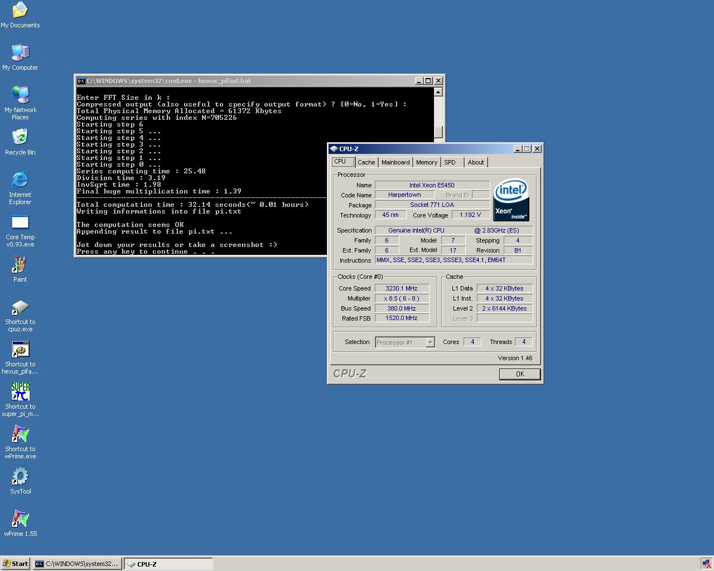The height and width of the screenshot is (571, 714).
Task: Select My Network Places icon
Action: 20,103
